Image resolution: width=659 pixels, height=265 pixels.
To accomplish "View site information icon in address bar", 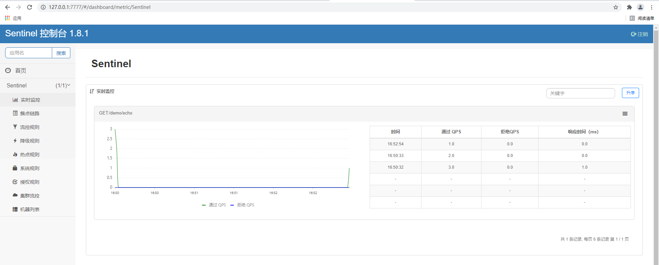I will click(43, 7).
